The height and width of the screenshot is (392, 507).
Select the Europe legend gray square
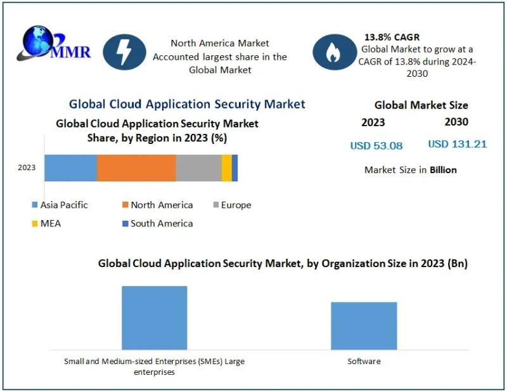216,205
